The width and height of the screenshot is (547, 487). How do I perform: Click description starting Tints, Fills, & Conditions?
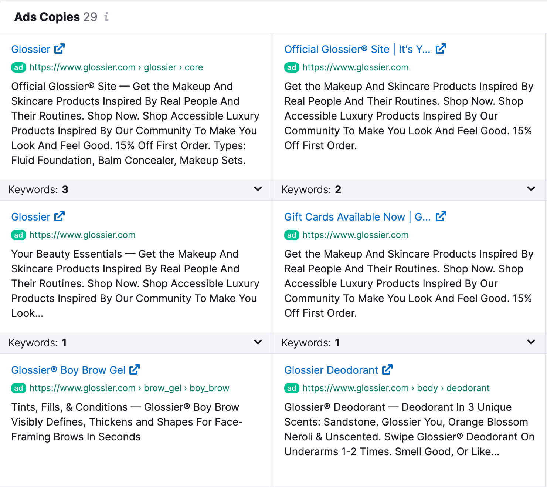coord(127,422)
